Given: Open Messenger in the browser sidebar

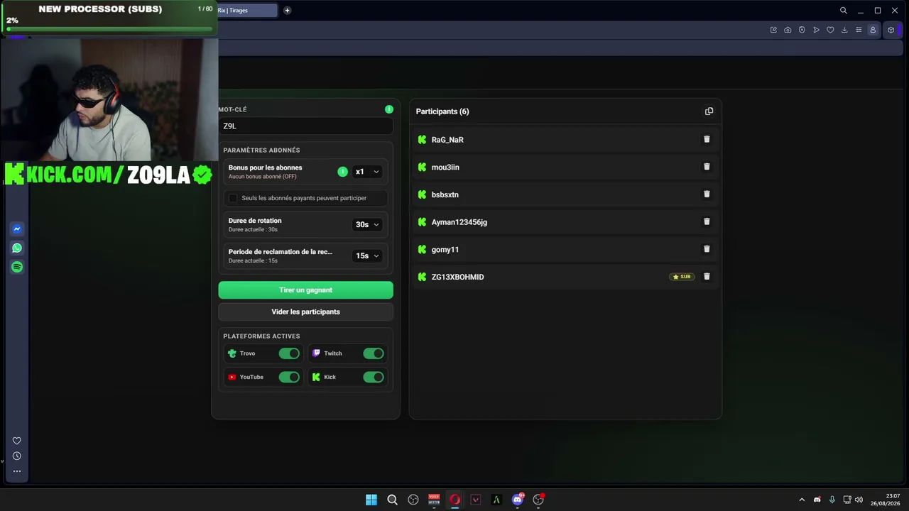Looking at the screenshot, I should (x=17, y=229).
